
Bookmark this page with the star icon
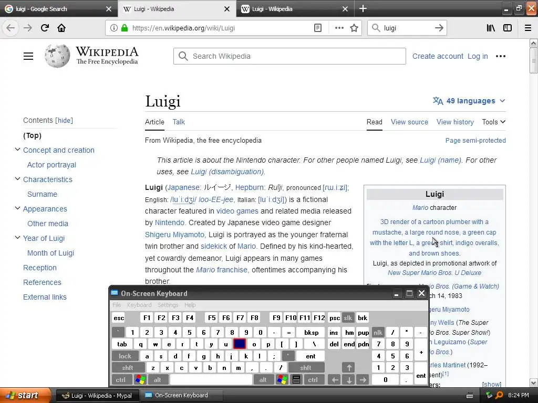354,28
